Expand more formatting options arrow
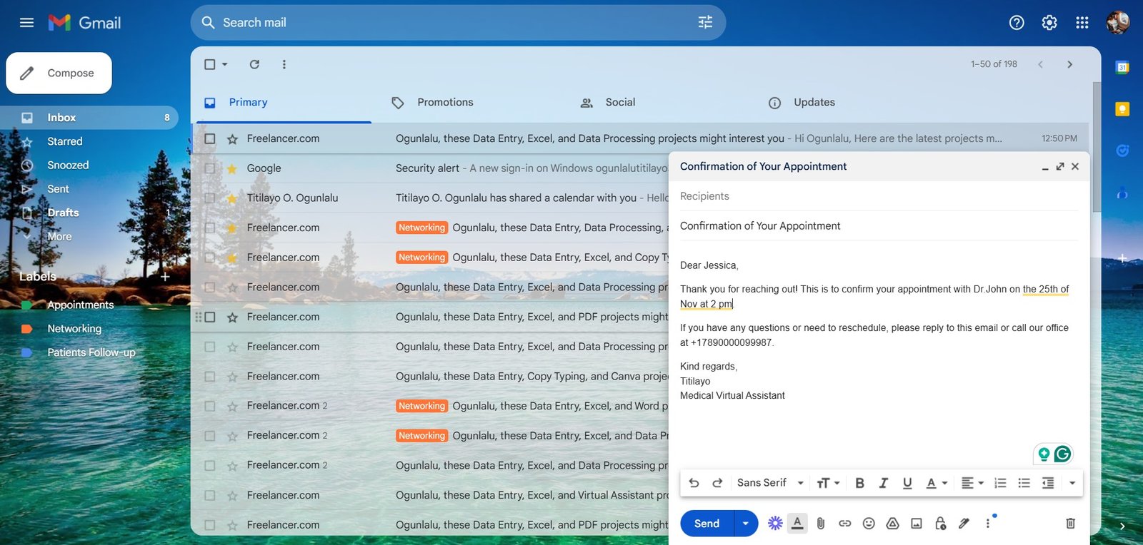1143x545 pixels. (1072, 483)
